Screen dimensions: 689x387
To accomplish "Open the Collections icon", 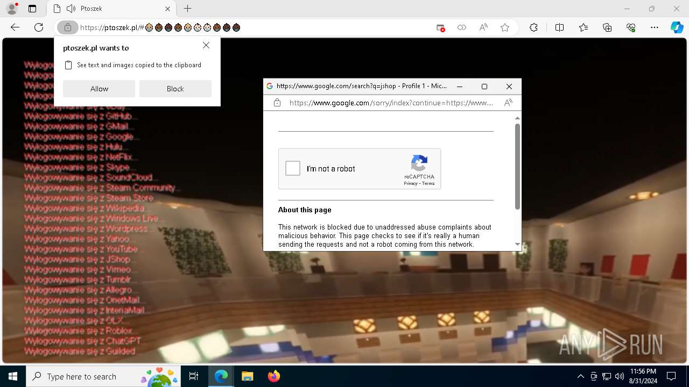I will 607,27.
